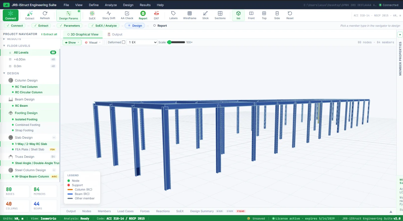Open the File menu
Image resolution: width=403 pixels, height=221 pixels.
[x=66, y=5]
